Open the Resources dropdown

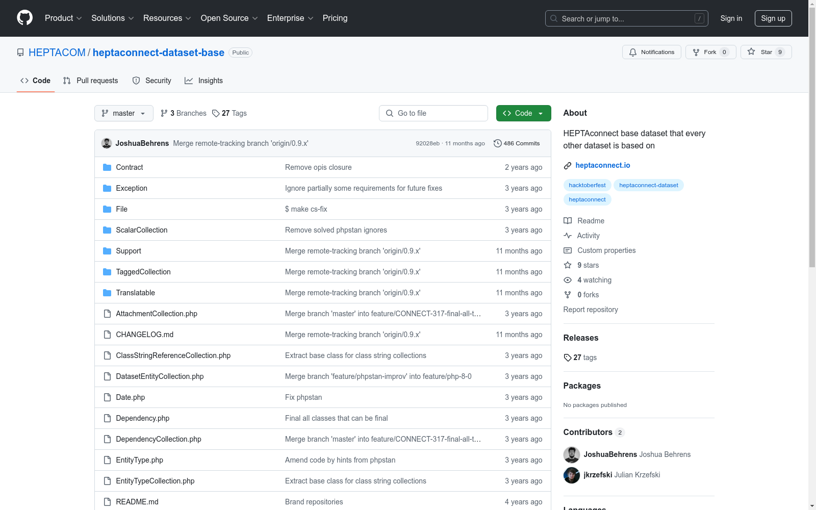click(167, 18)
